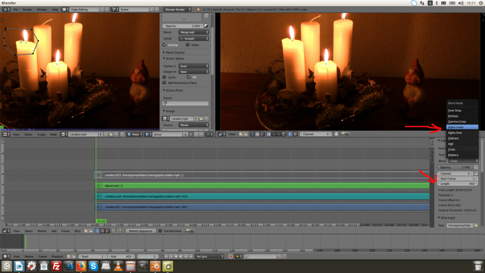Switch to the Modifiers tab
Screen dimensions: 485x273
click(432, 155)
